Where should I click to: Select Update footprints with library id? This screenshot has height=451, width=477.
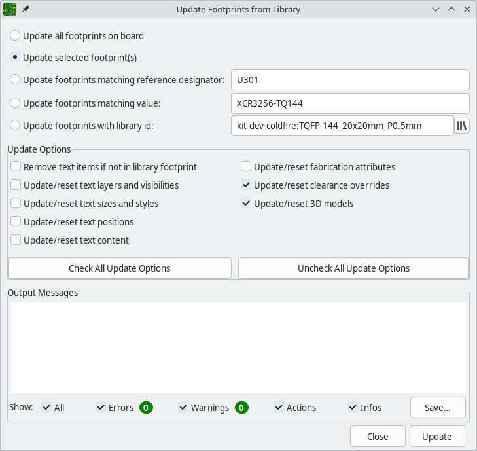point(15,125)
